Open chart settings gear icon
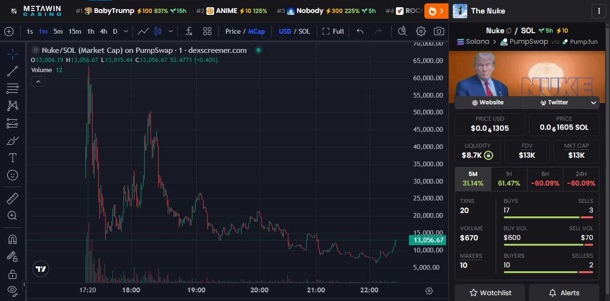The image size is (610, 301). click(x=420, y=31)
